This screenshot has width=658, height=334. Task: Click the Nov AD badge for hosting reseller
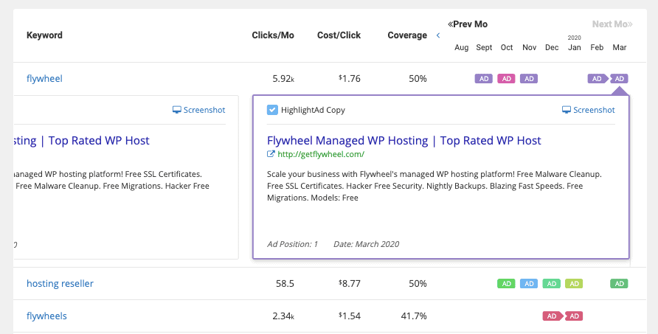pos(552,284)
